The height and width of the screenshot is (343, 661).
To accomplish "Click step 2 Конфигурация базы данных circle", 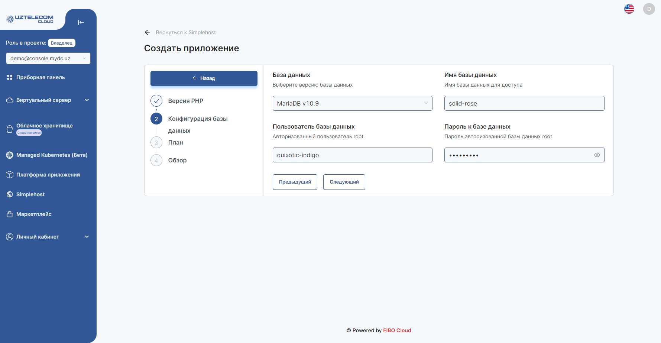I will click(156, 119).
